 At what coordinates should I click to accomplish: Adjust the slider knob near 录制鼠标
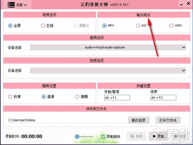coord(77,137)
